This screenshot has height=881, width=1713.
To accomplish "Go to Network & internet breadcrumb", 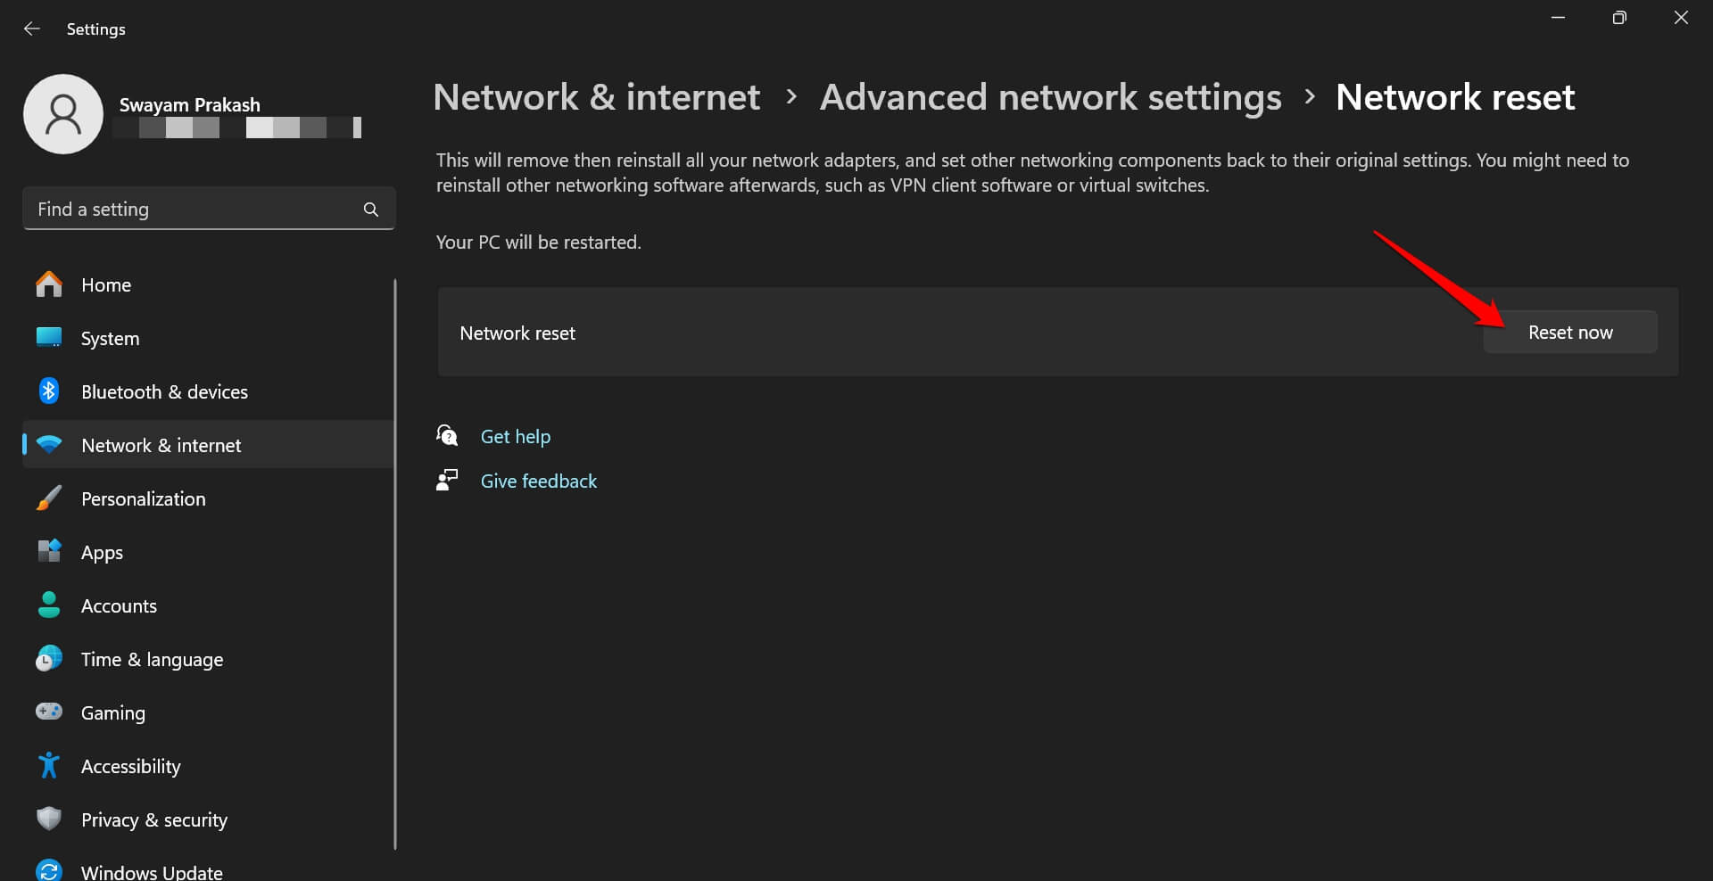I will click(x=596, y=97).
